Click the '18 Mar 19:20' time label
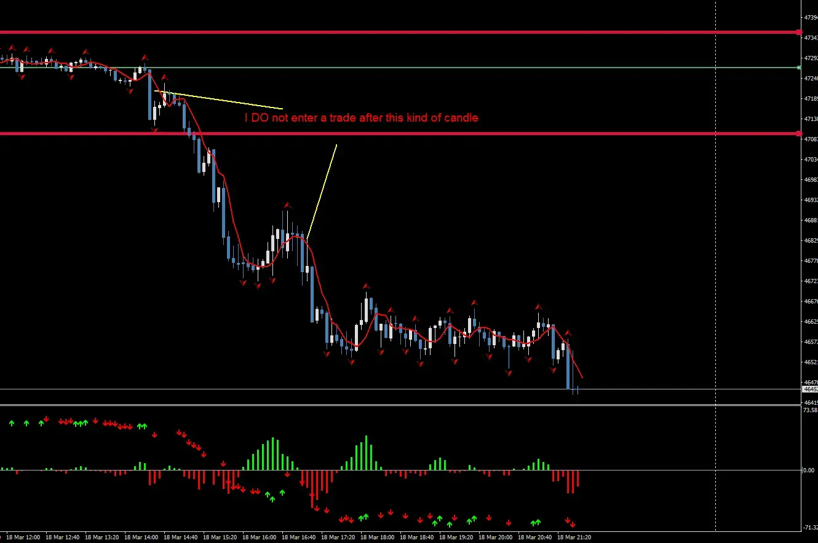818x543 pixels. point(457,537)
